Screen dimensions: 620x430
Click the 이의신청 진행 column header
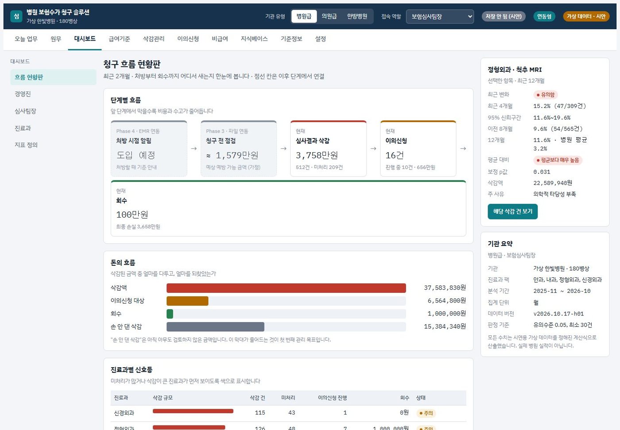332,398
